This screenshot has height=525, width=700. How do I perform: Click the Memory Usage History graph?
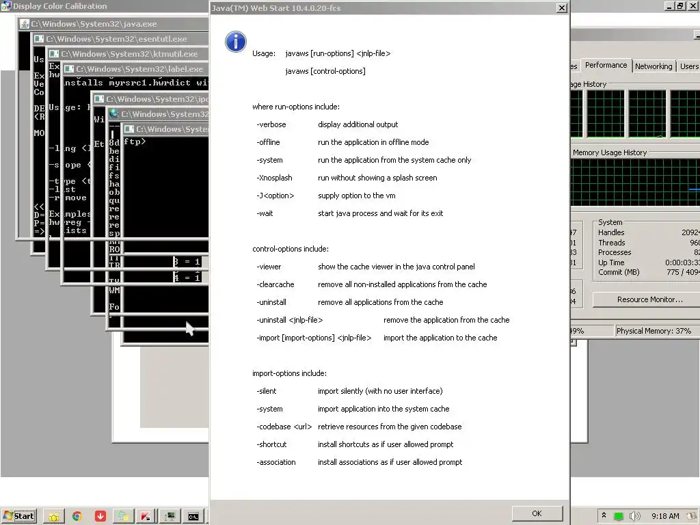tap(635, 182)
